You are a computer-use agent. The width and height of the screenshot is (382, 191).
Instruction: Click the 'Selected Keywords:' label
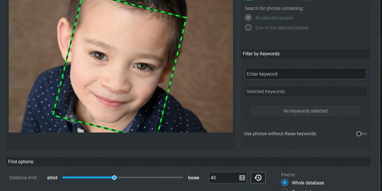coord(266,92)
